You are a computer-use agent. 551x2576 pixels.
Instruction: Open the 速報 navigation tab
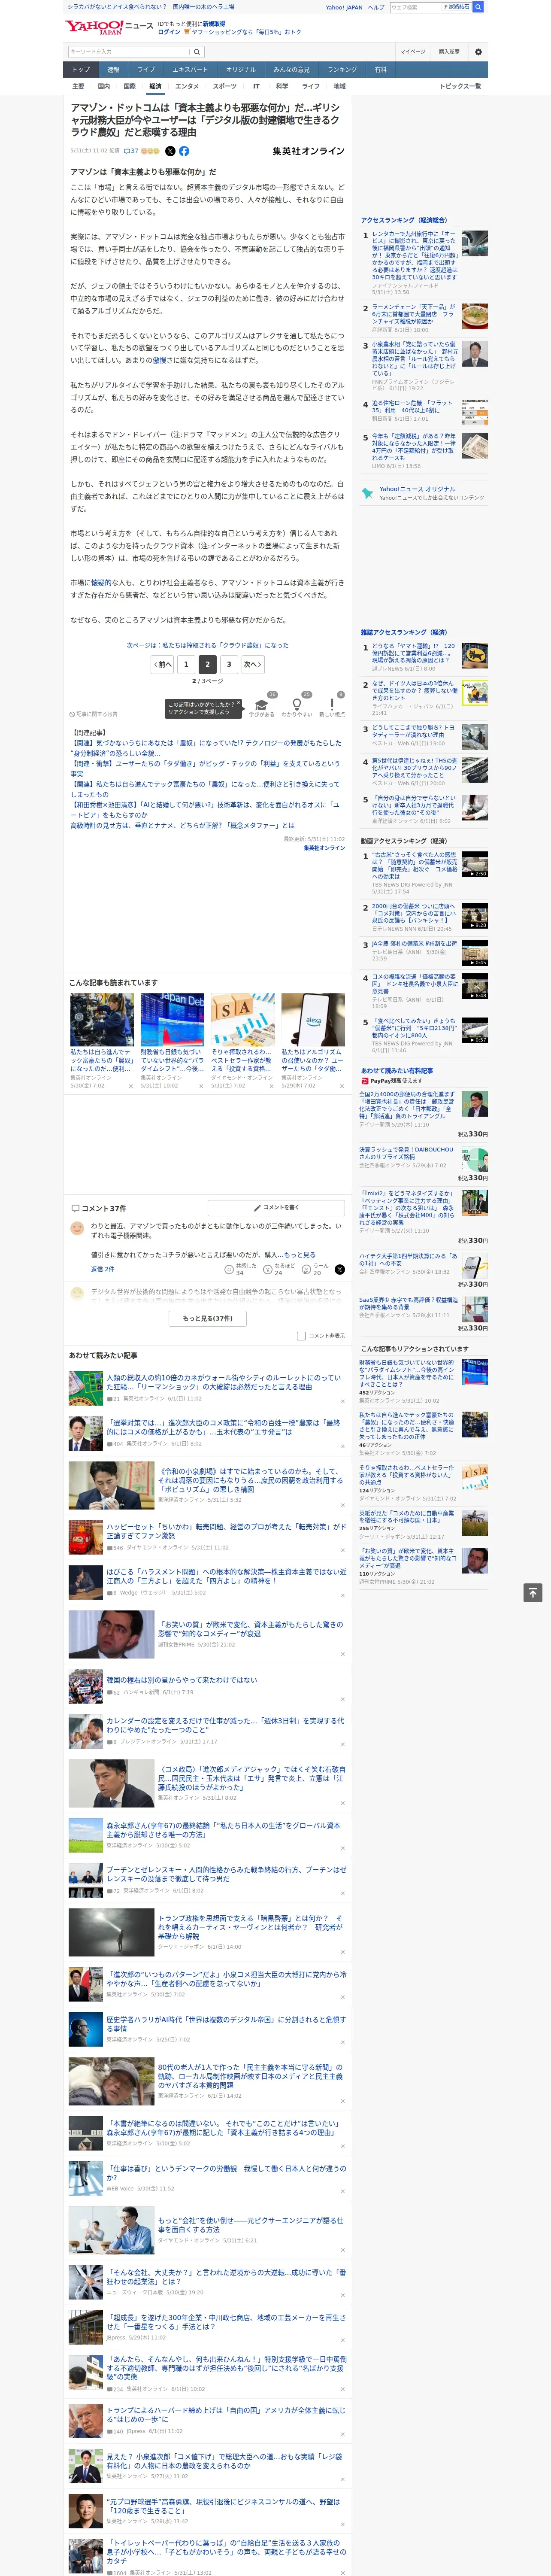[113, 70]
